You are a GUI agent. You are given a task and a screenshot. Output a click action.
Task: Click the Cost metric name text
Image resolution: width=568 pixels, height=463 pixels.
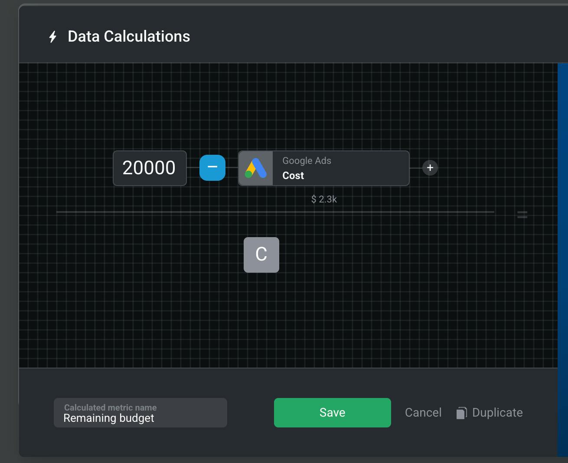pos(293,176)
